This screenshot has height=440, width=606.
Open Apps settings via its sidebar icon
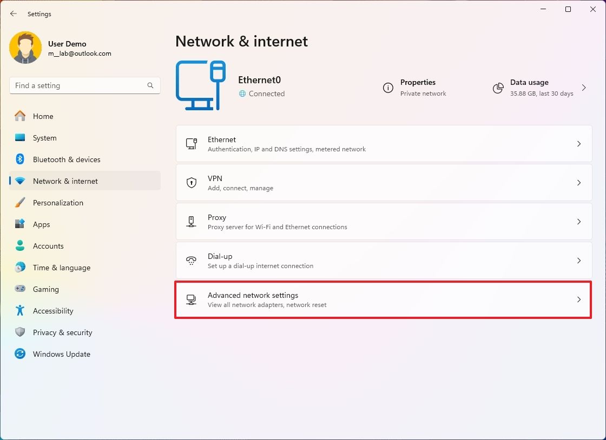pos(20,224)
